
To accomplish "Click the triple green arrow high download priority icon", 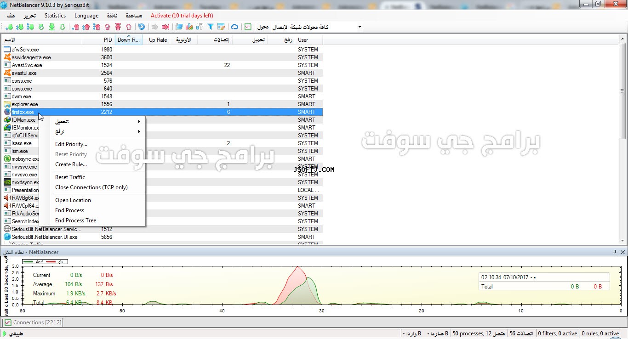I will tap(30, 27).
